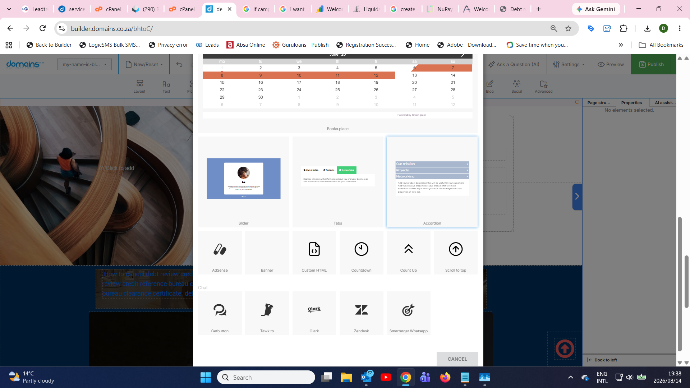Show more bookmarks with the chevron
Screen dimensions: 690x388
tap(621, 45)
